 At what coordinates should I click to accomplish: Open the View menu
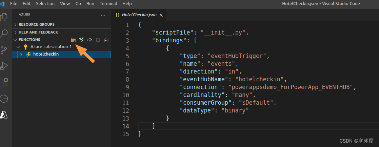tap(65, 4)
